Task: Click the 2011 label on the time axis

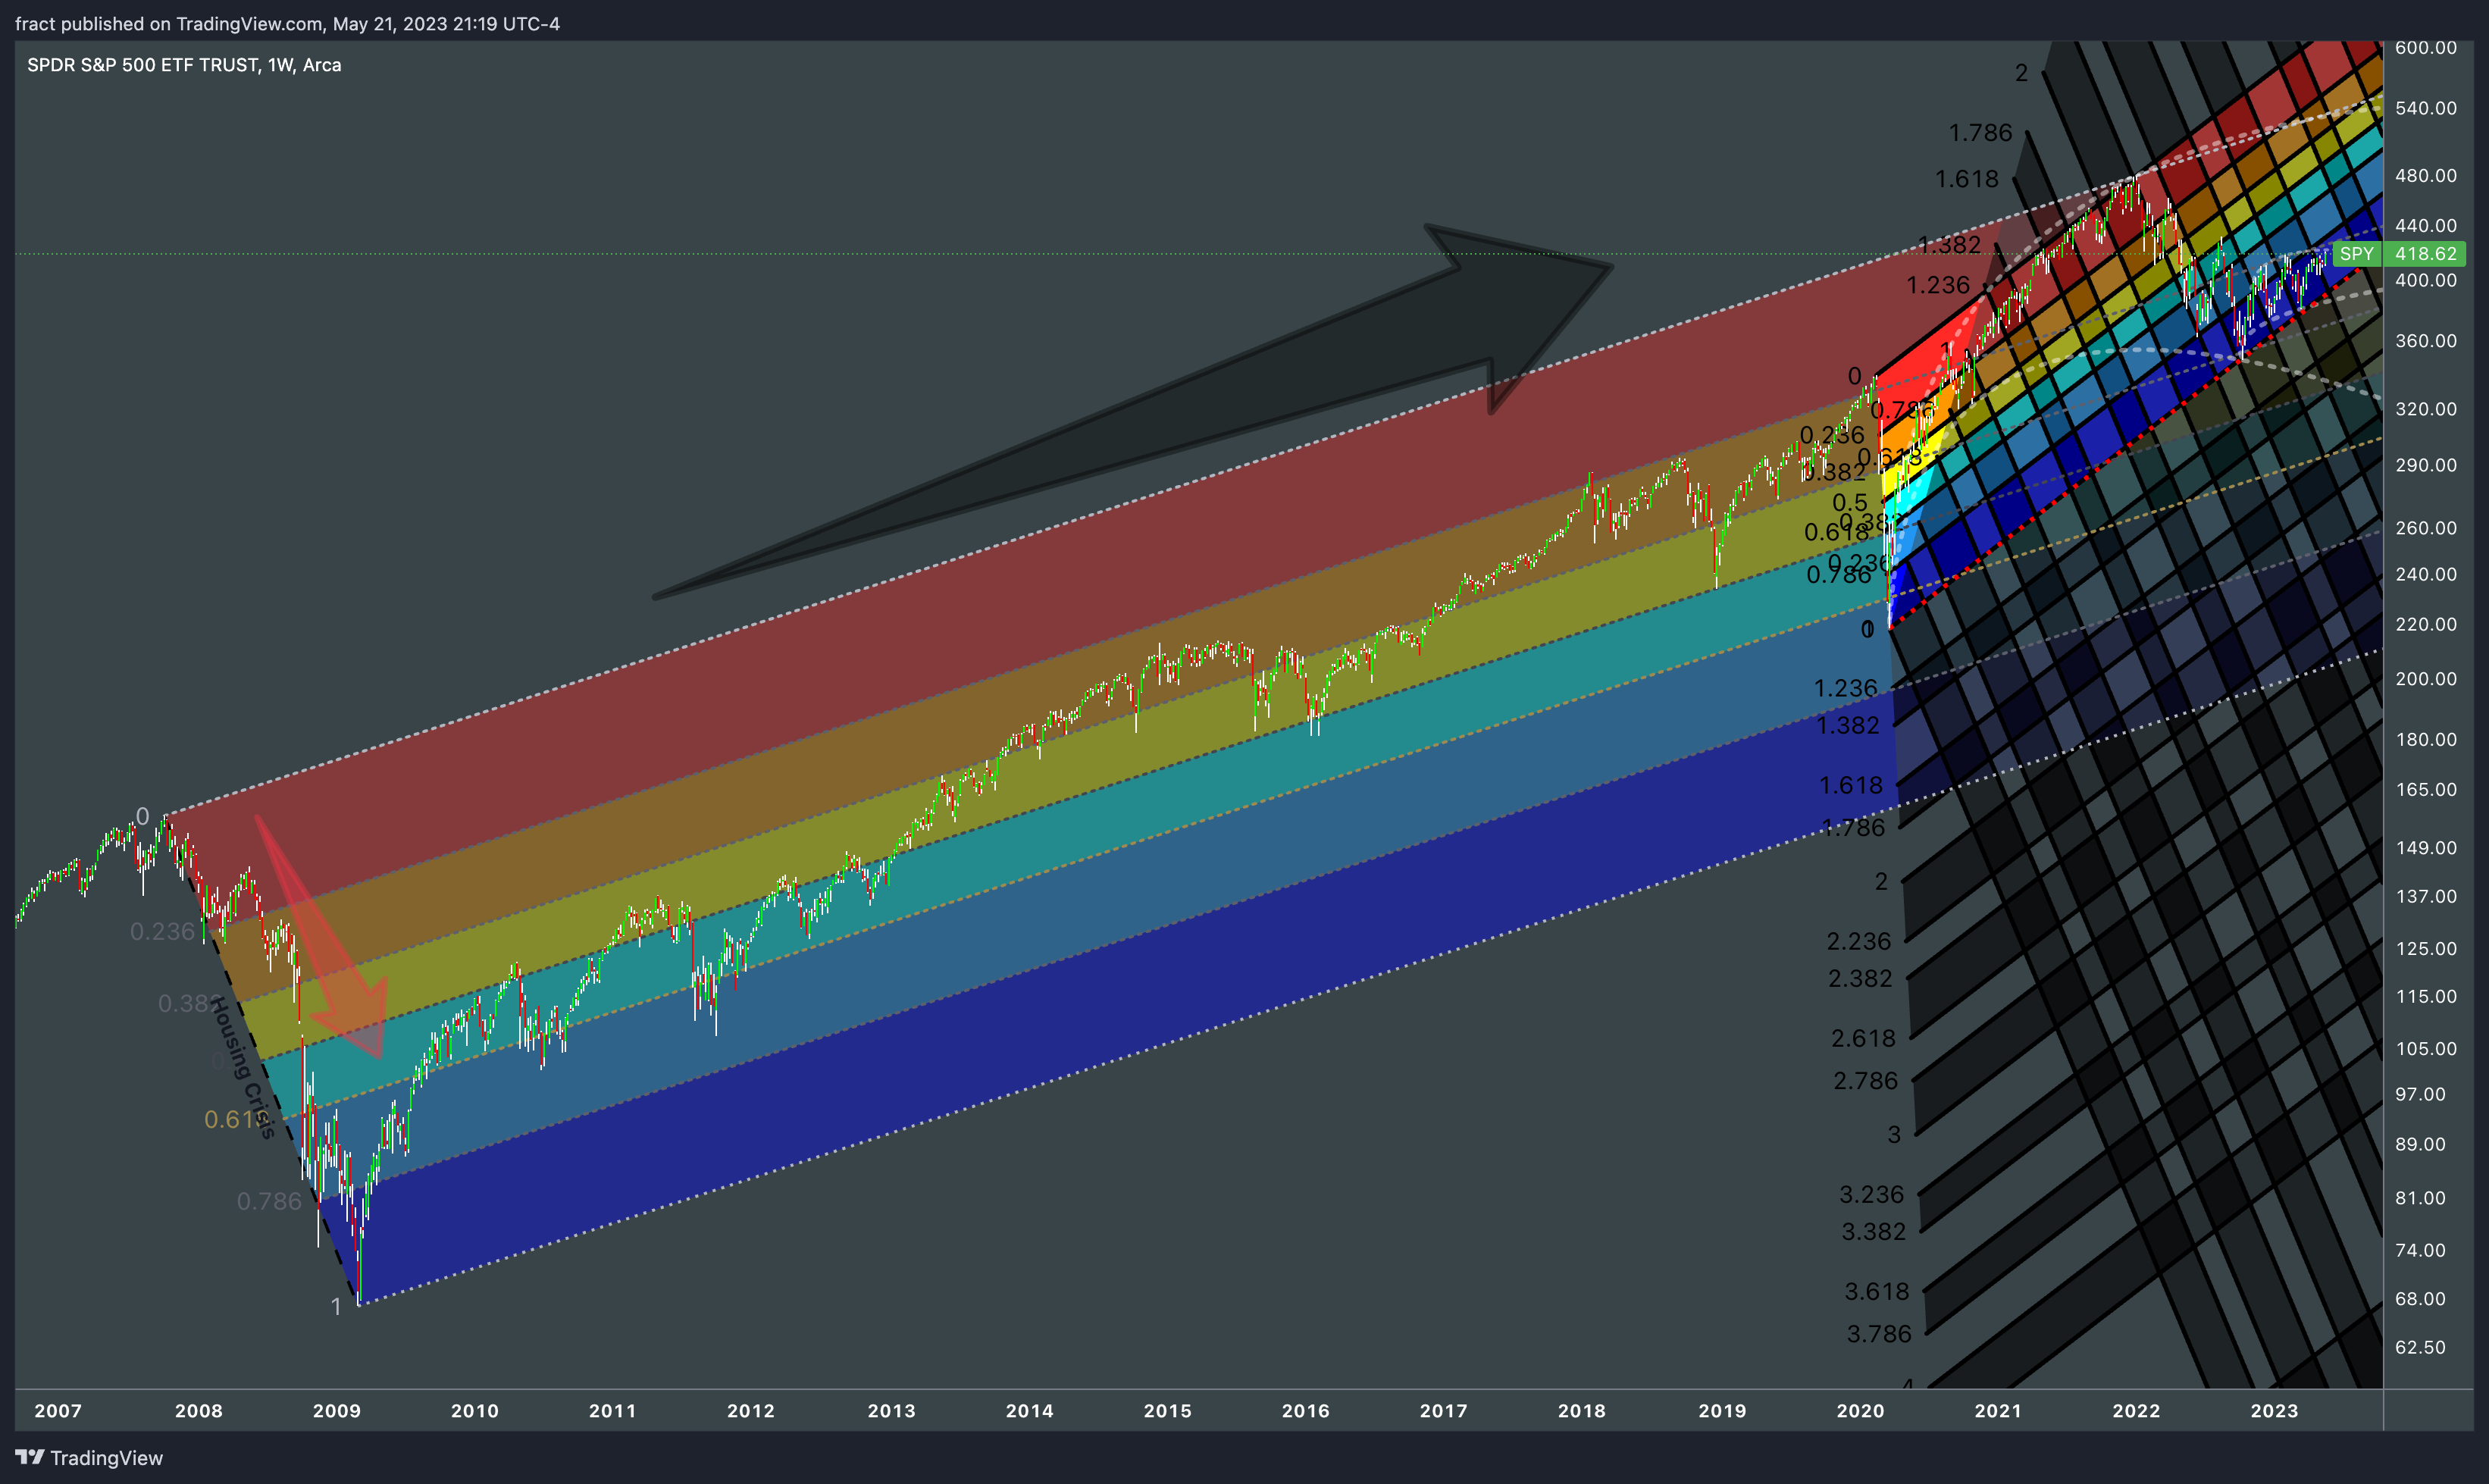Action: (613, 1411)
